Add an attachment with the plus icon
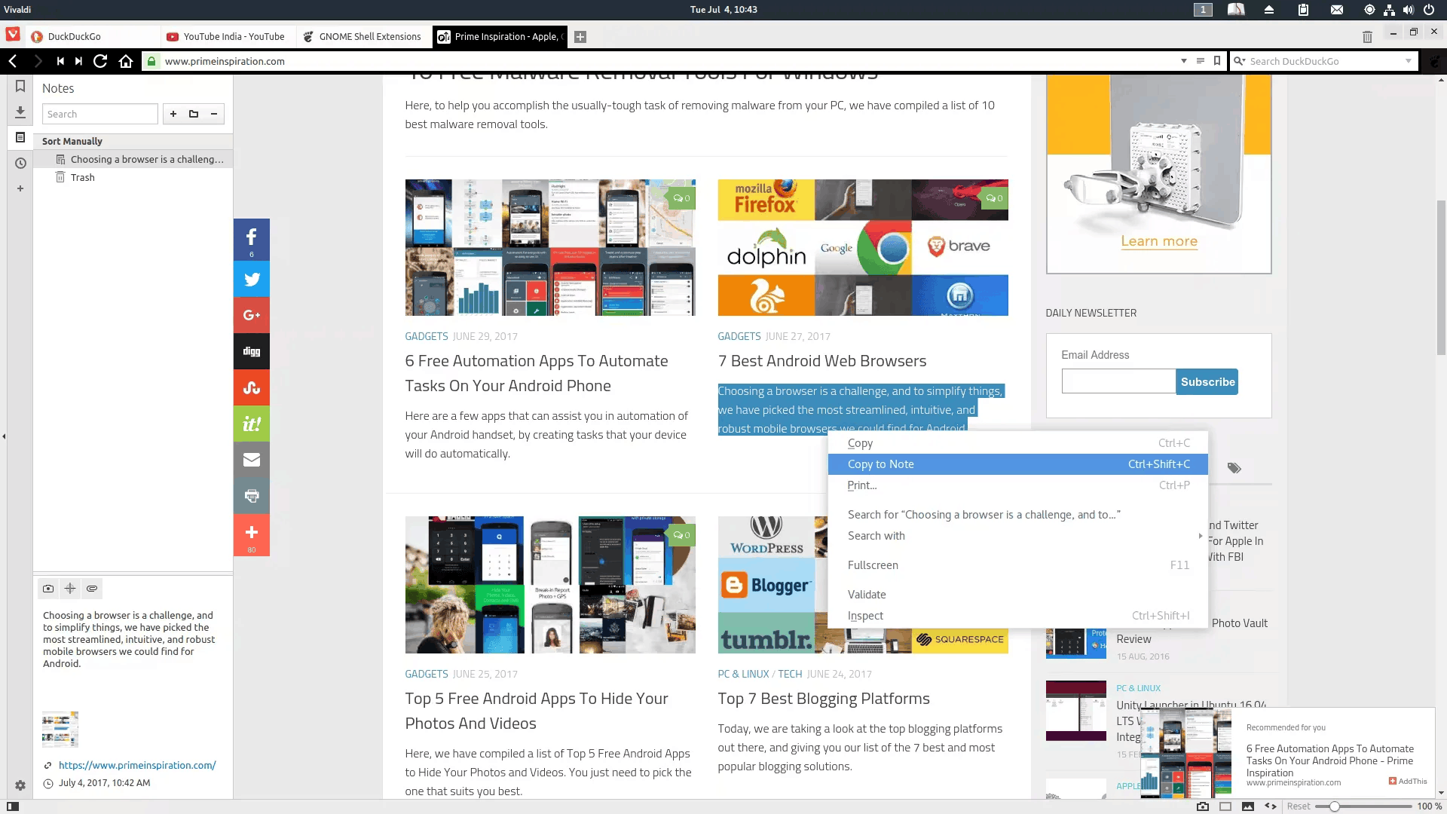This screenshot has height=814, width=1447. 70,589
